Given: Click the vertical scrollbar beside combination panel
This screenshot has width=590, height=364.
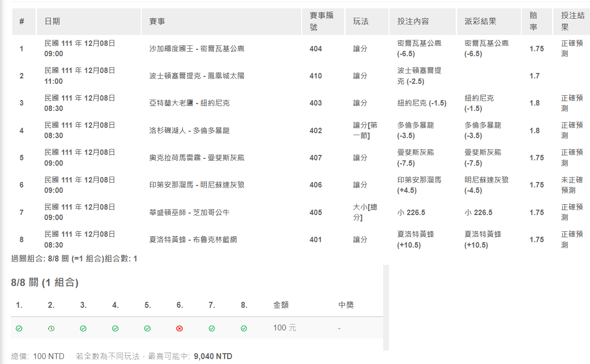Looking at the screenshot, I should [386, 308].
